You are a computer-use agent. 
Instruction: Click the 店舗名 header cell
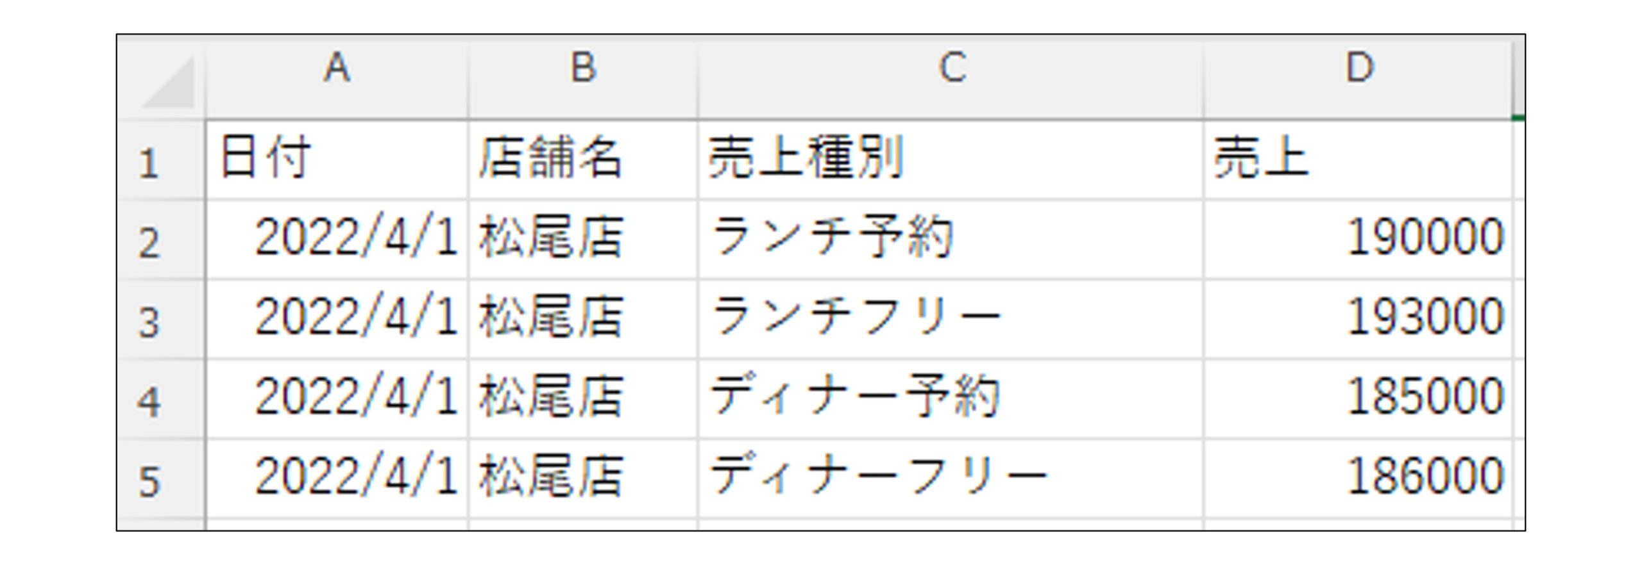tap(583, 160)
